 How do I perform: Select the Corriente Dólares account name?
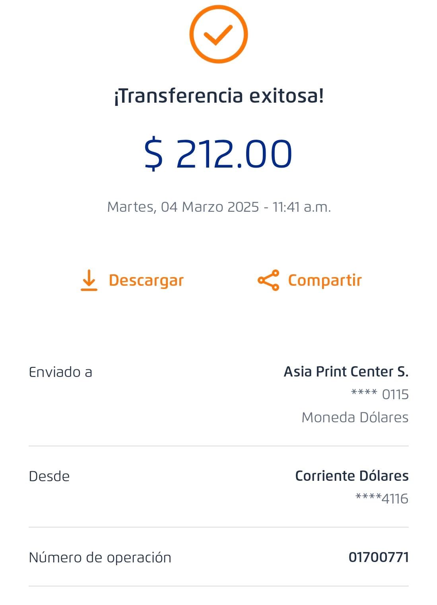352,476
